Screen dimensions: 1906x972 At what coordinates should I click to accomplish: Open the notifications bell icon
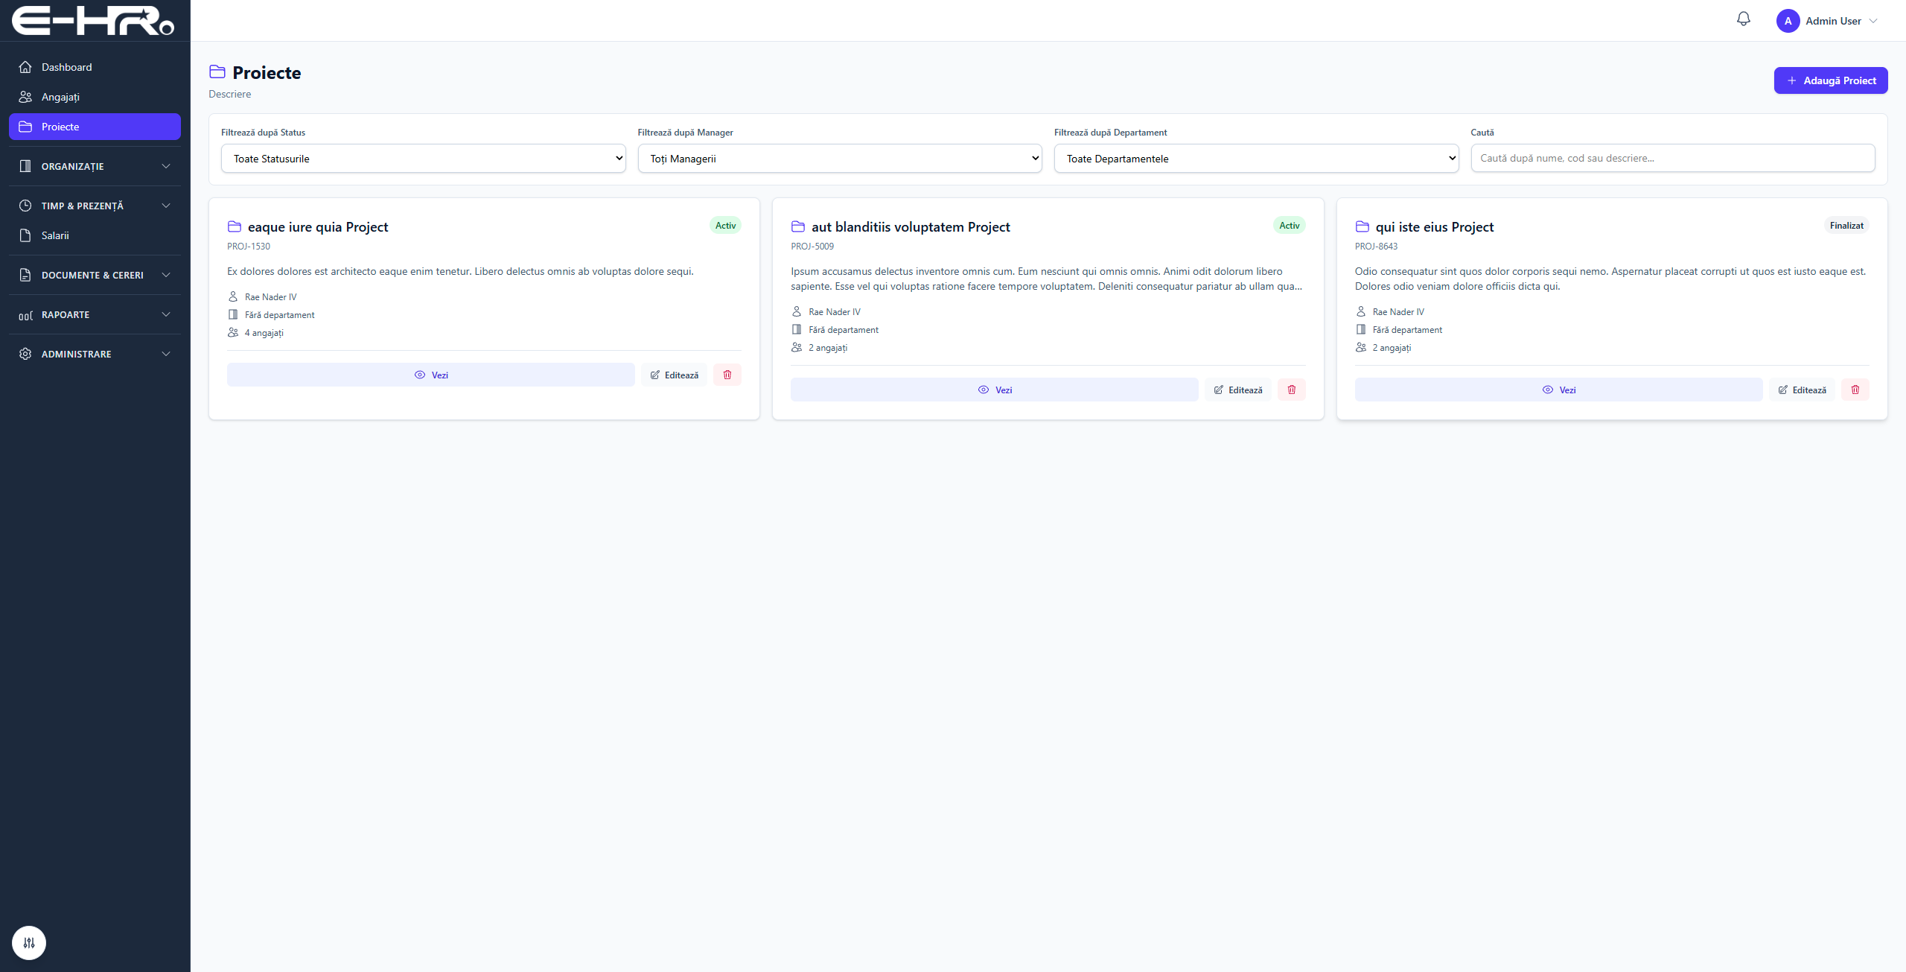point(1743,19)
